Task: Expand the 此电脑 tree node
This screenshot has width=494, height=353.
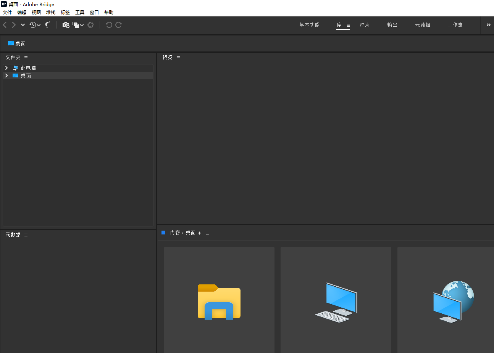Action: 6,68
